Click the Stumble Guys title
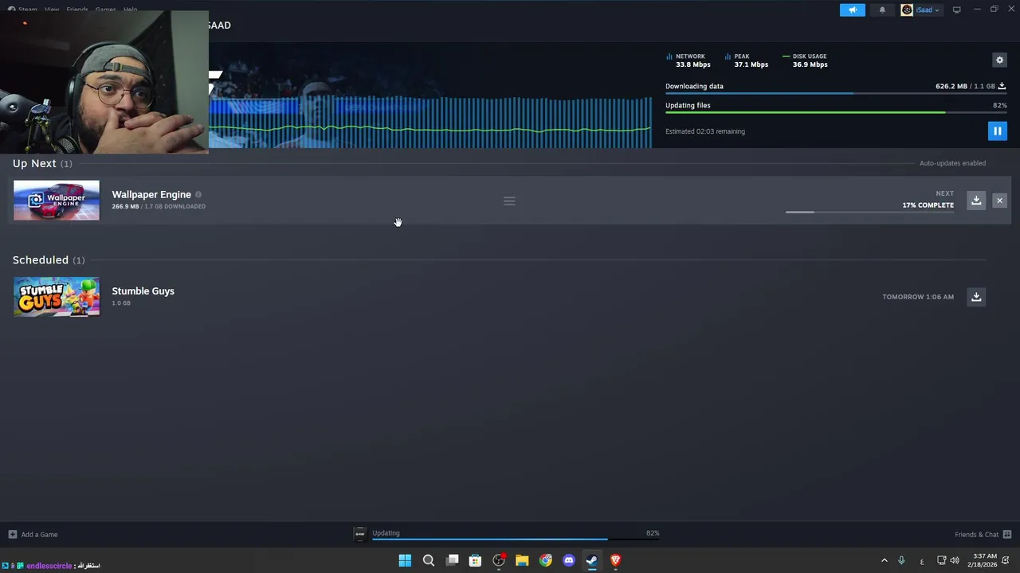This screenshot has height=573, width=1020. [x=143, y=291]
